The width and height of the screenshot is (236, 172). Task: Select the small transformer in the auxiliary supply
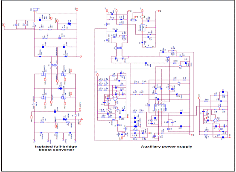click(119, 48)
